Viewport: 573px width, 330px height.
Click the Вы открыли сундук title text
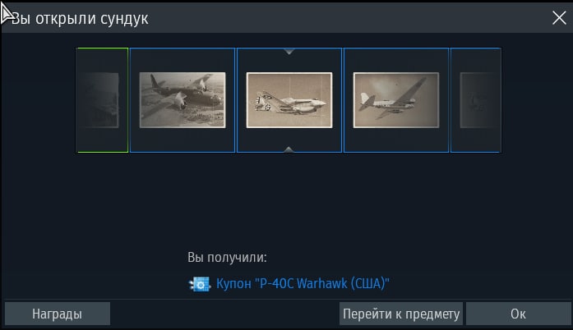click(x=80, y=18)
